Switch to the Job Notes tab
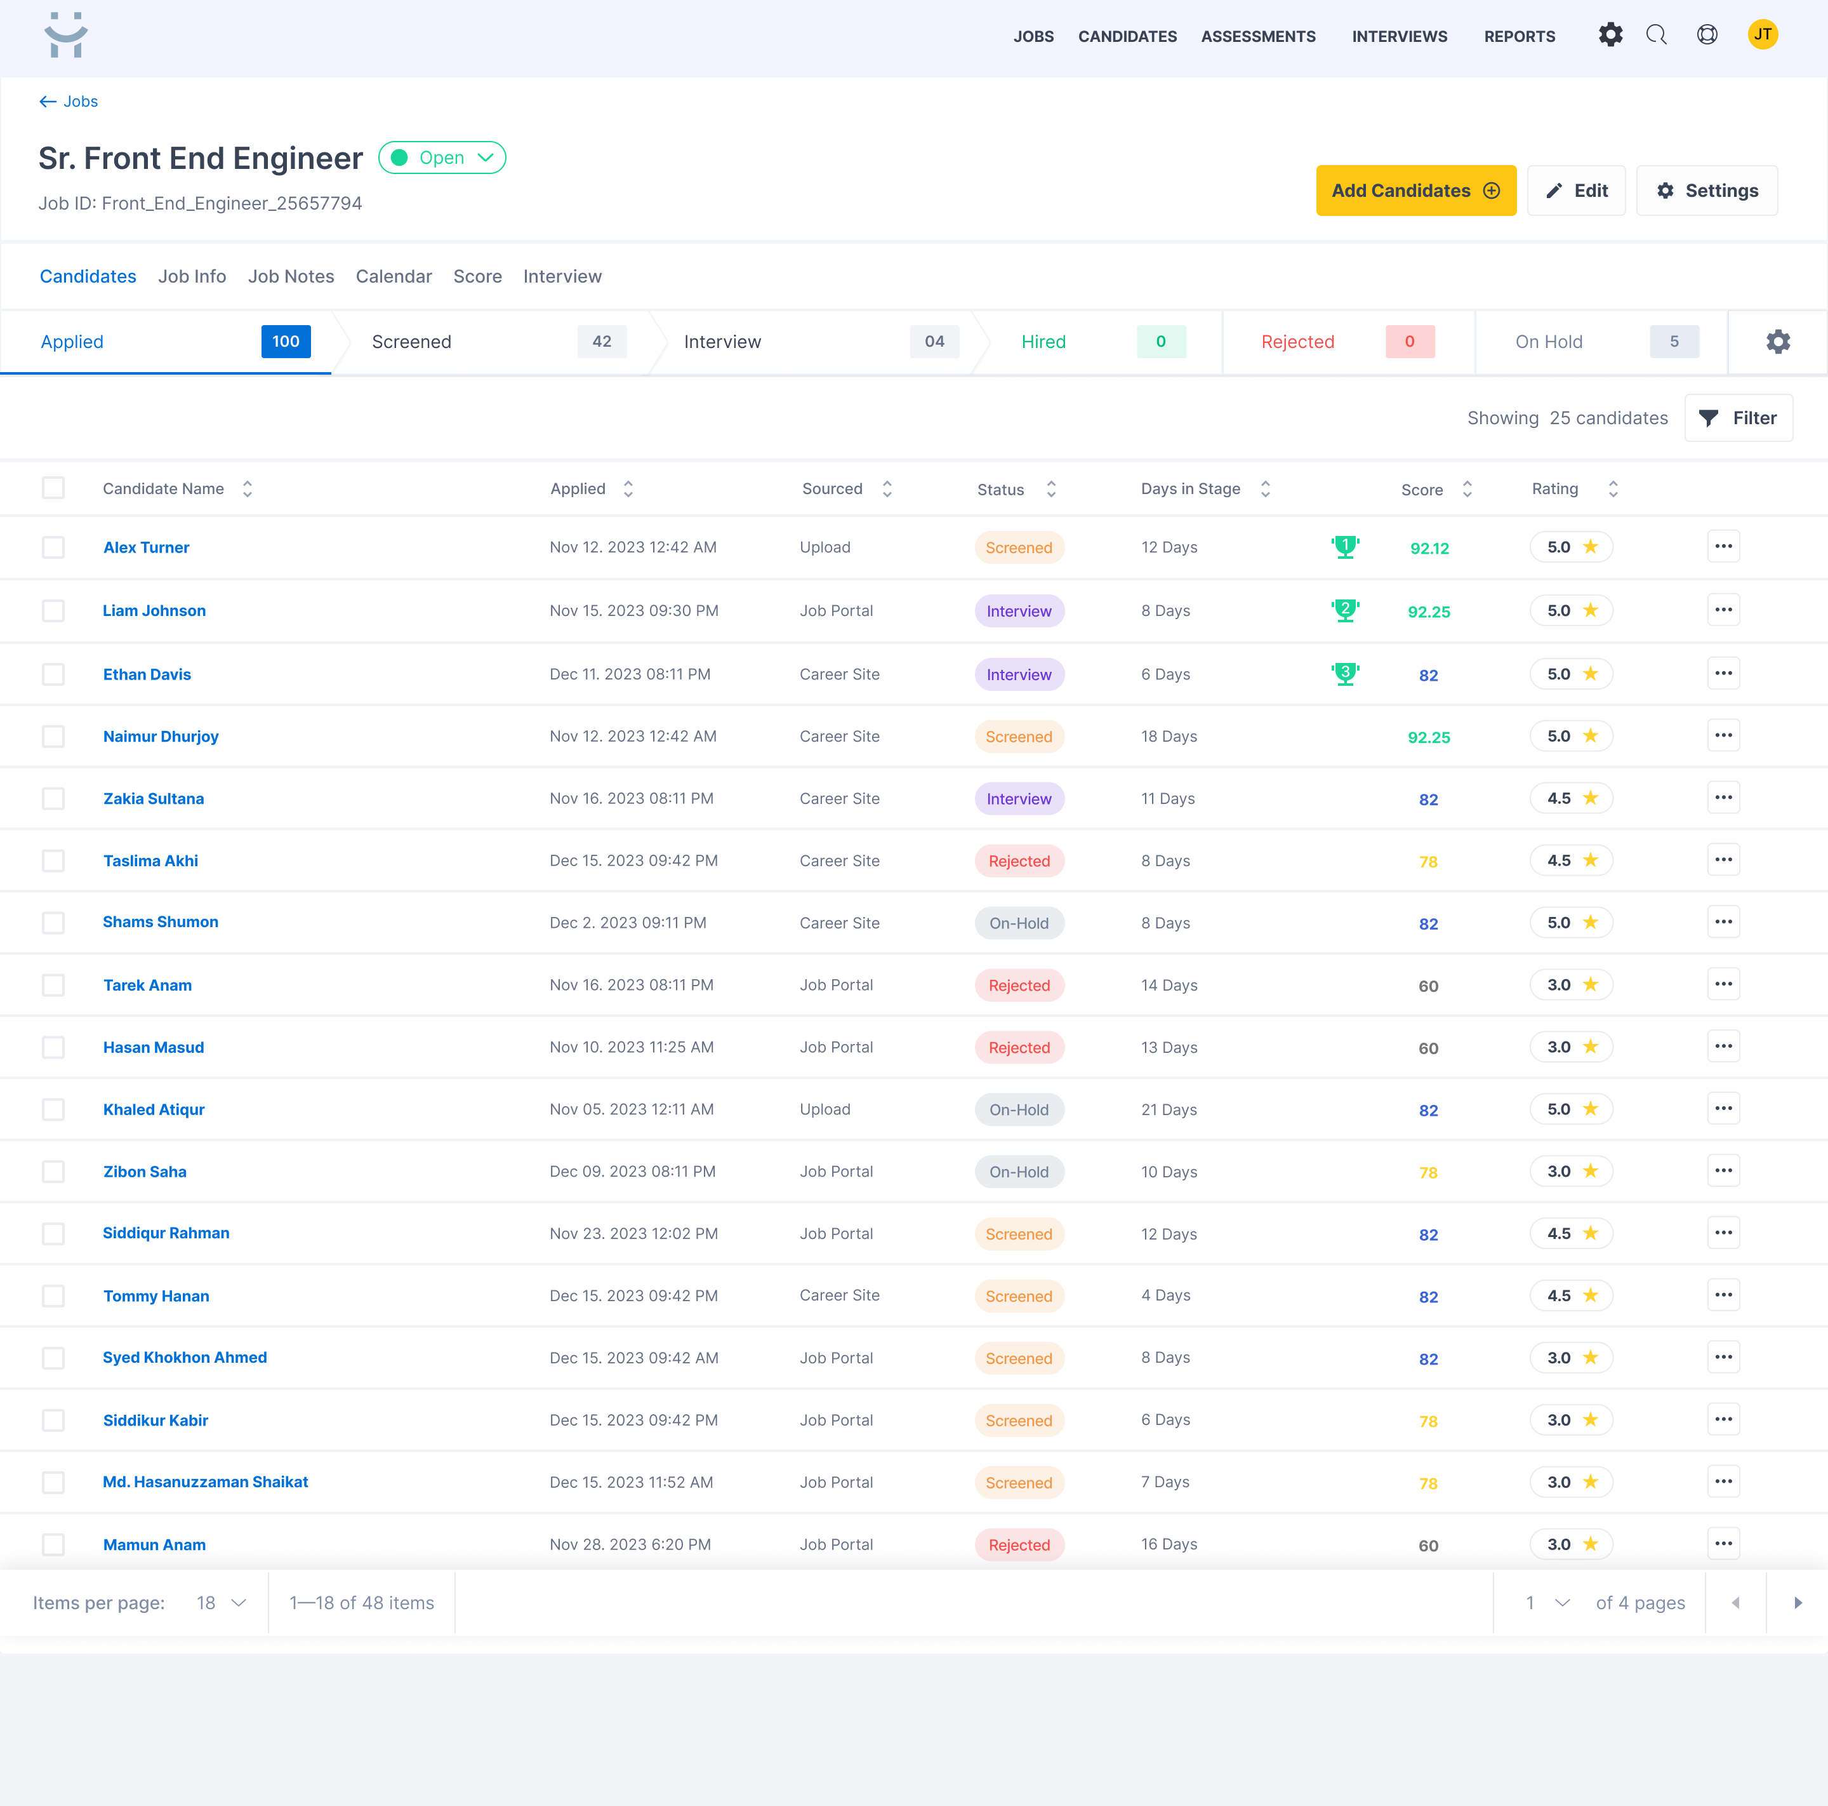 [x=291, y=276]
